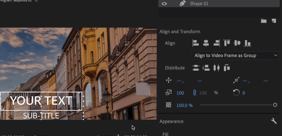This screenshot has height=136, width=282.
Task: Select SUB-TITLE text in Program monitor
Action: tap(41, 116)
